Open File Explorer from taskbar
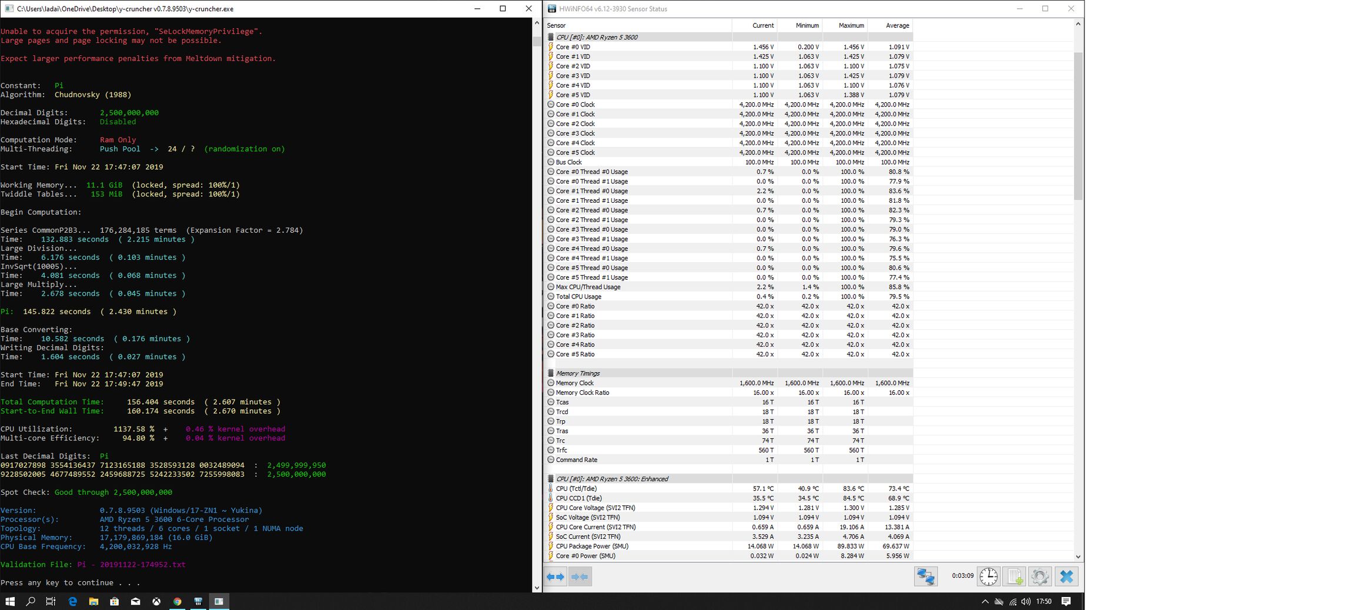This screenshot has height=610, width=1365. point(93,601)
